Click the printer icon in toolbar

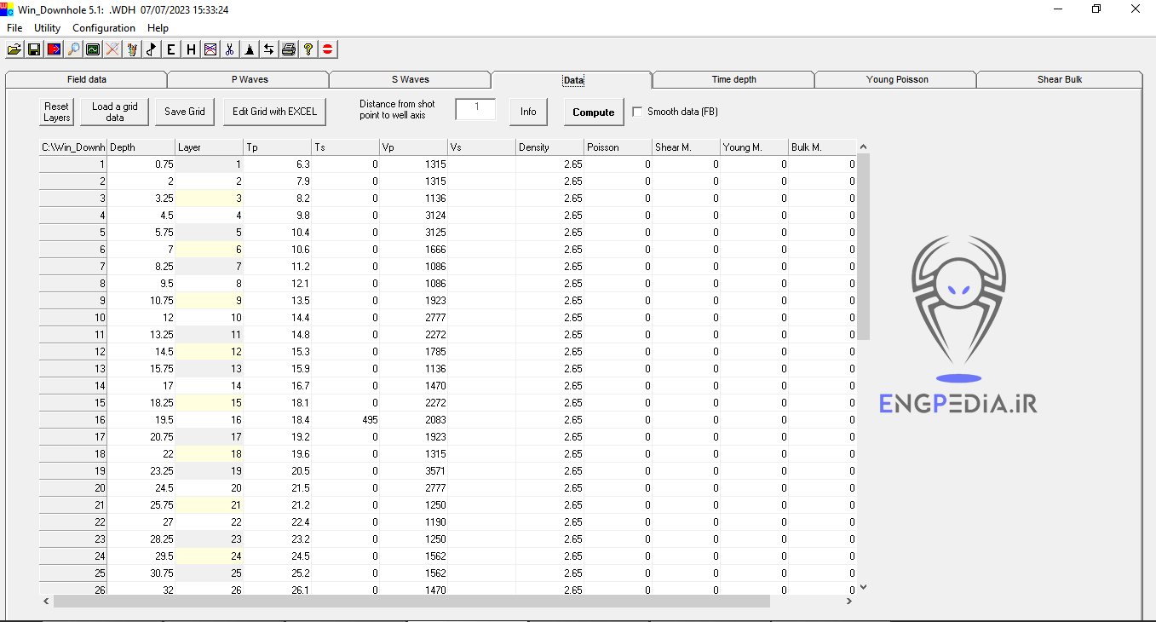[x=289, y=49]
